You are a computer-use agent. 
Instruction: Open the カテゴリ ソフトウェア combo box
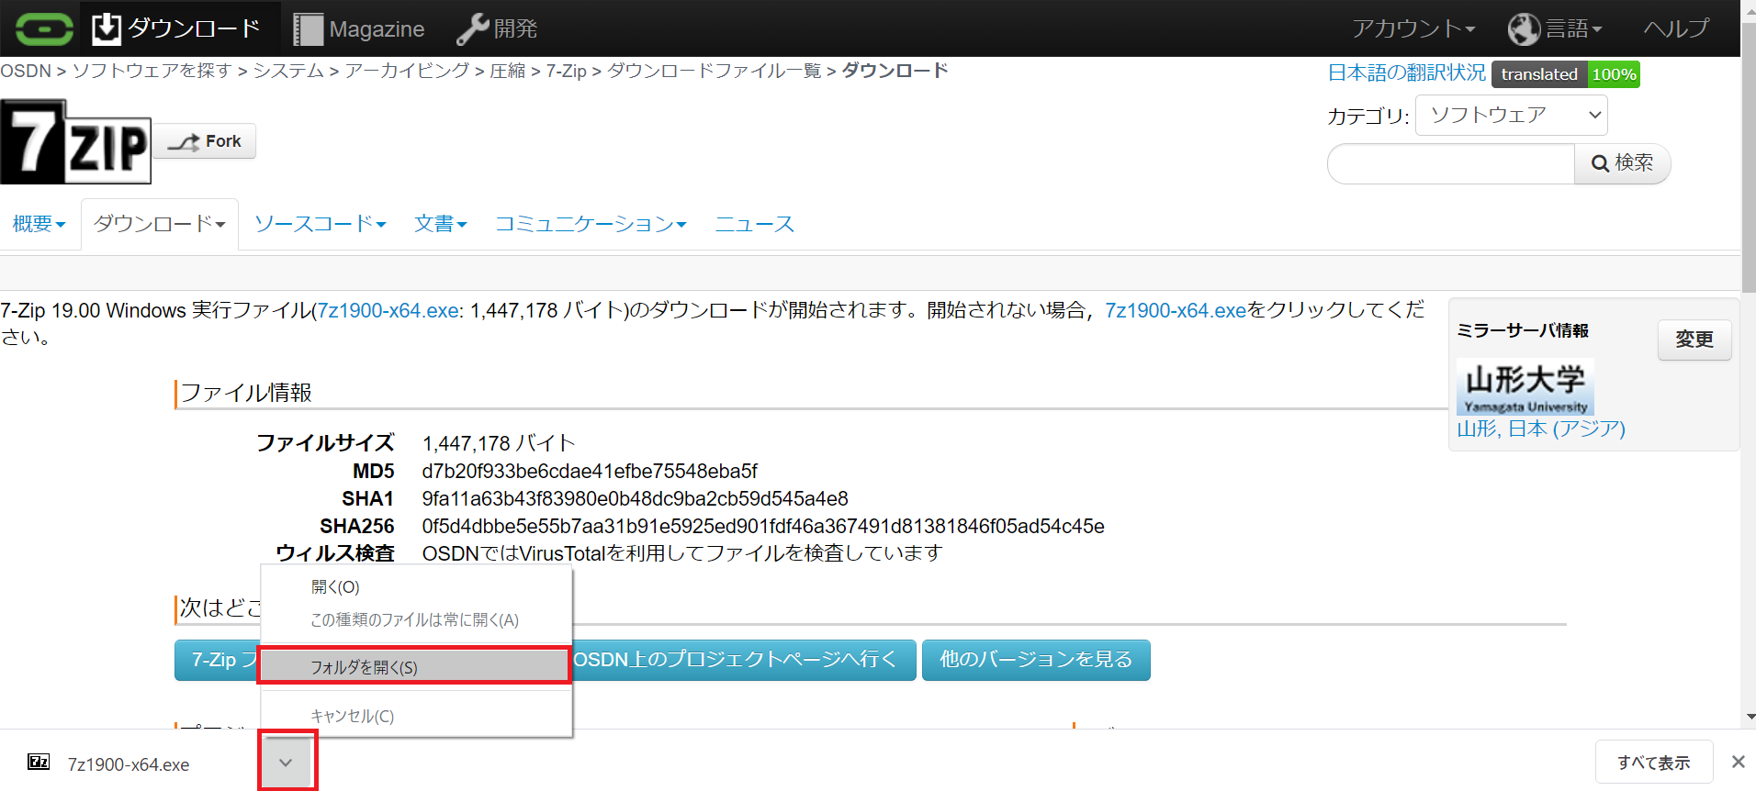pyautogui.click(x=1511, y=116)
